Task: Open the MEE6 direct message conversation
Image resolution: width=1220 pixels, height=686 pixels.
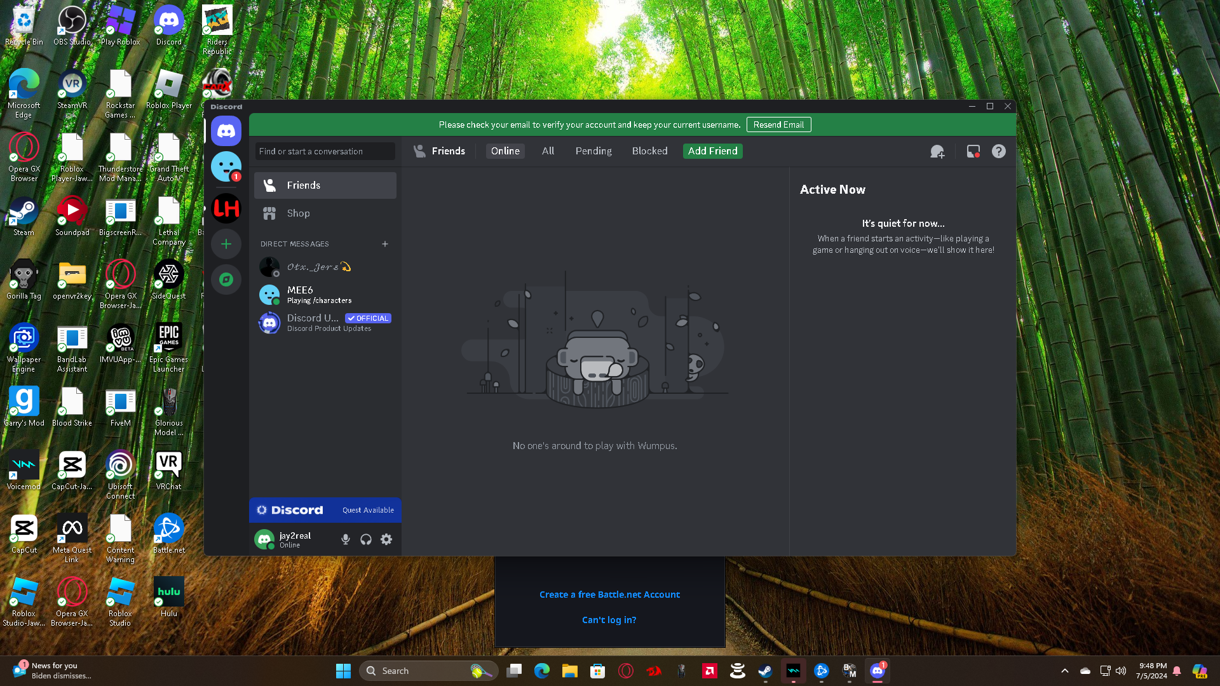Action: (x=325, y=295)
